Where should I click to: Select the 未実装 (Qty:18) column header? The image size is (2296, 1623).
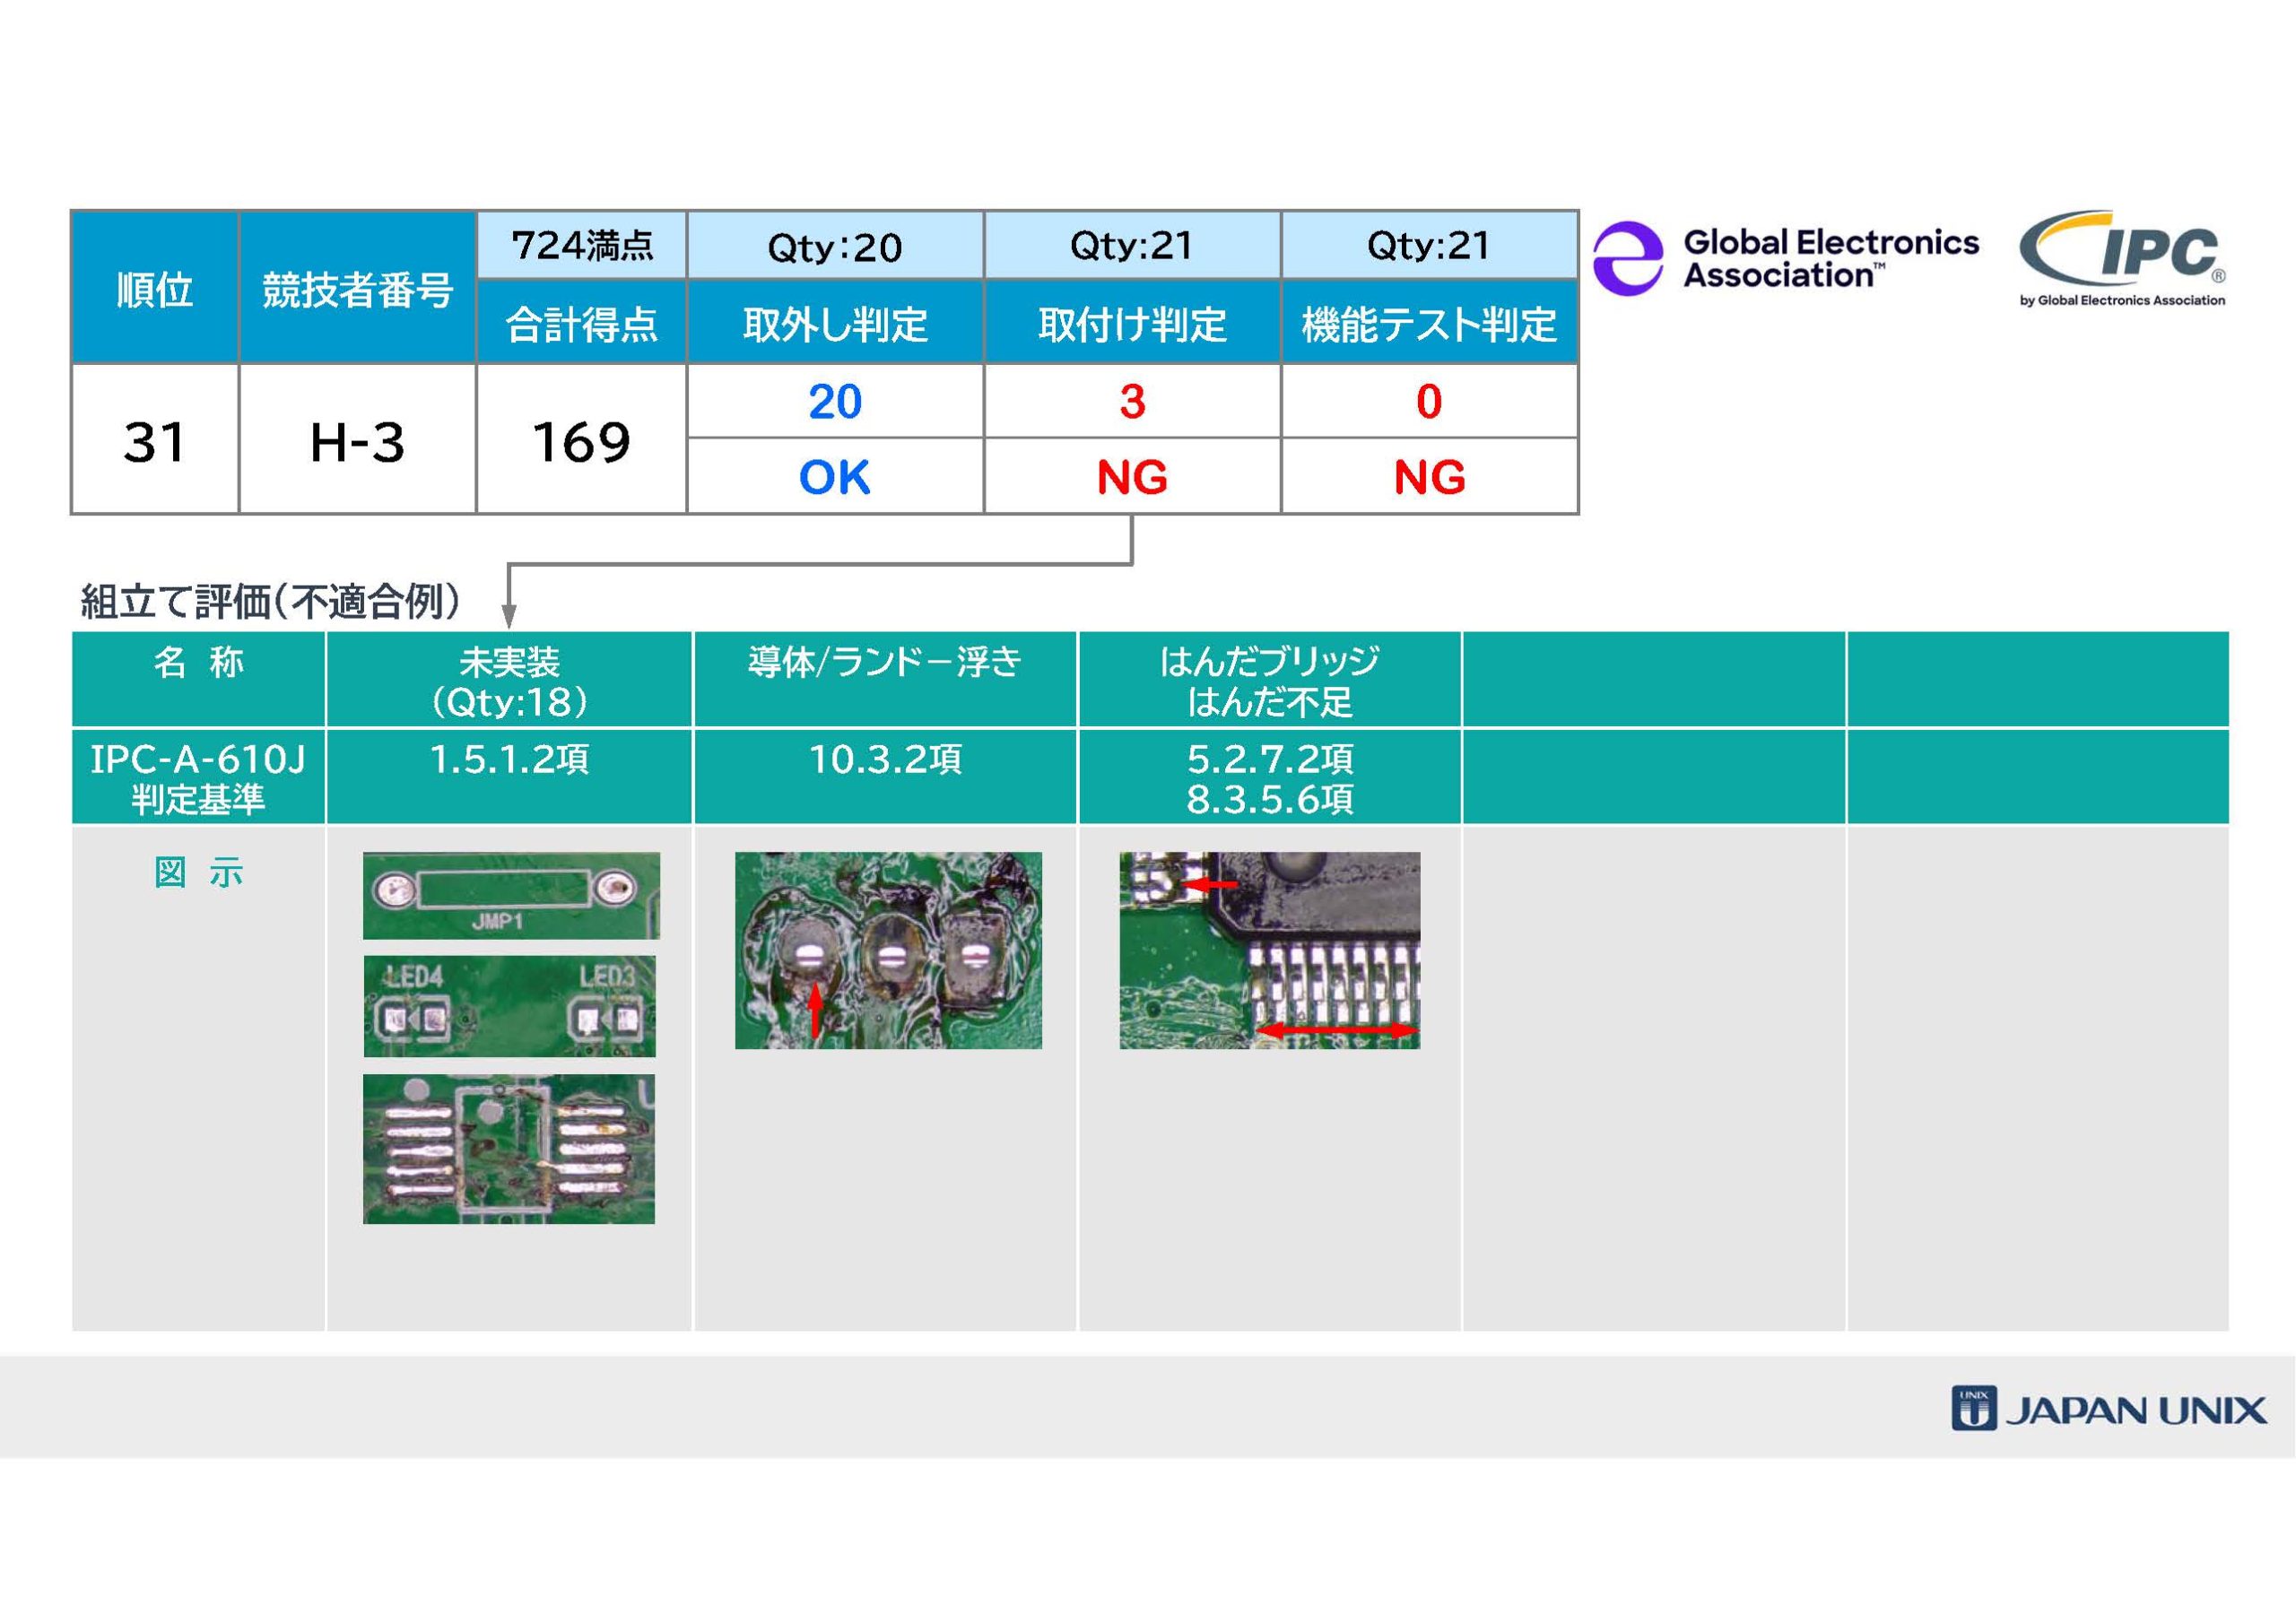tap(509, 680)
